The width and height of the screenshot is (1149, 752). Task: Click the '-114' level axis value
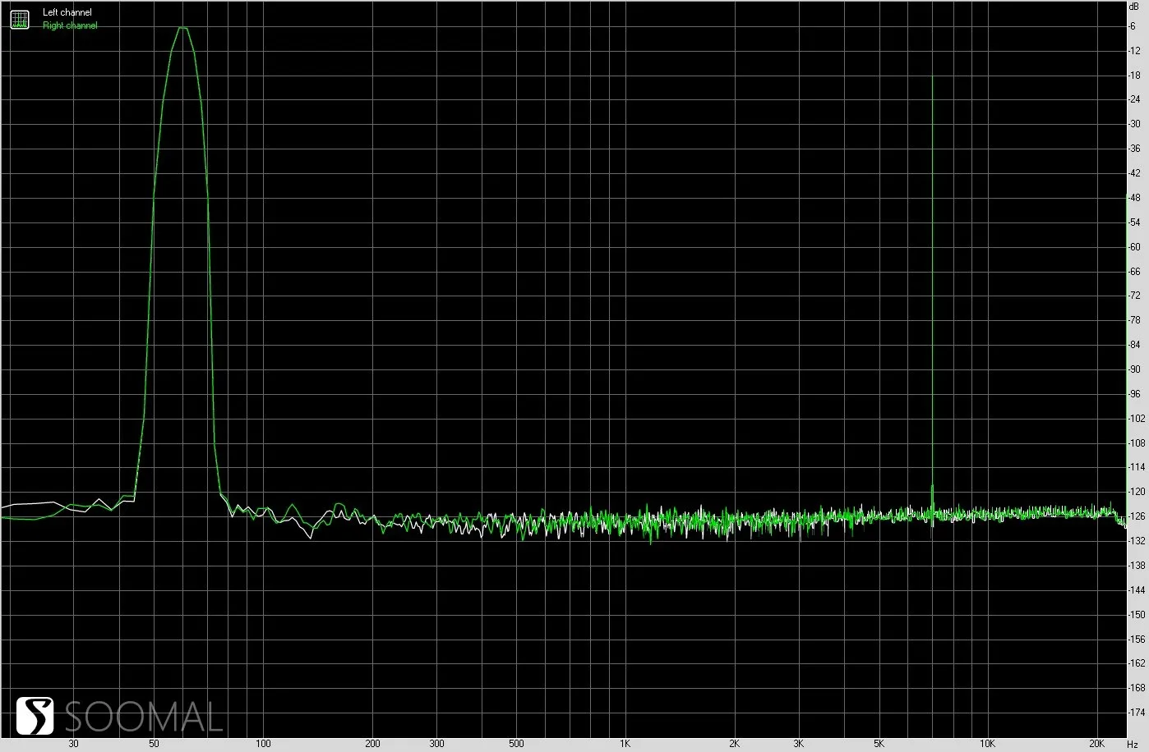[1136, 467]
